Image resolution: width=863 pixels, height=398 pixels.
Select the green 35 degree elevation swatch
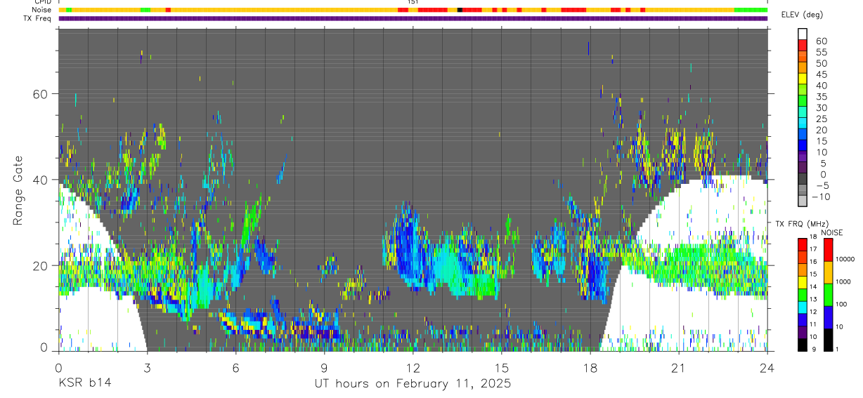[x=803, y=100]
